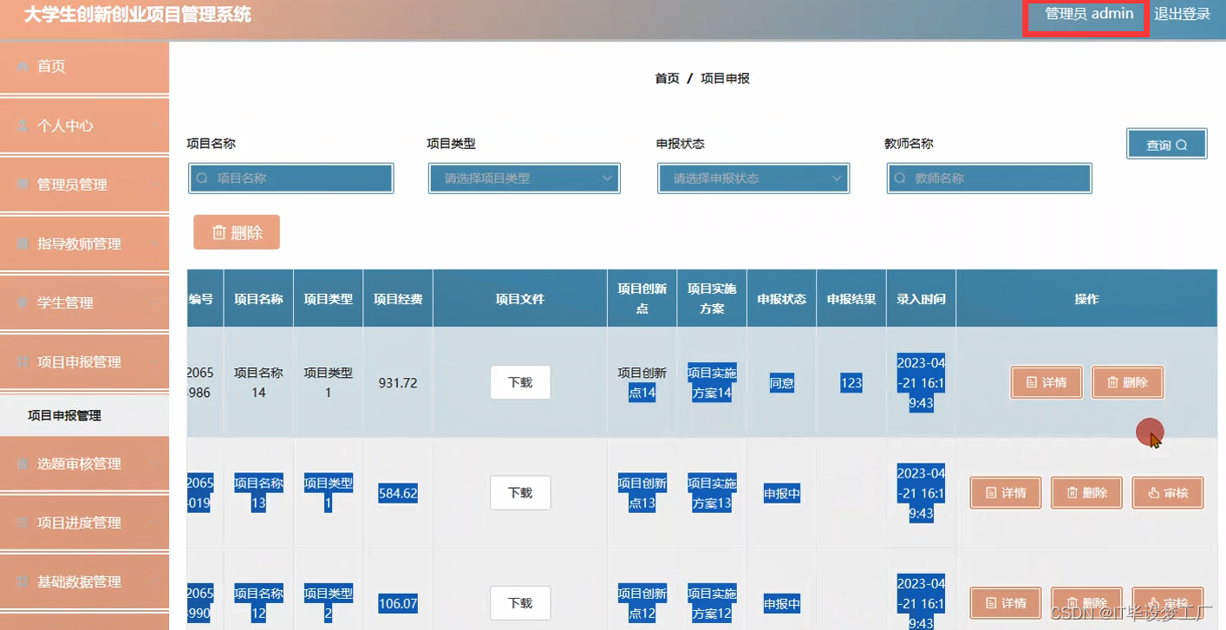1226x630 pixels.
Task: Open the 请选择项目类型 dropdown
Action: [x=524, y=178]
